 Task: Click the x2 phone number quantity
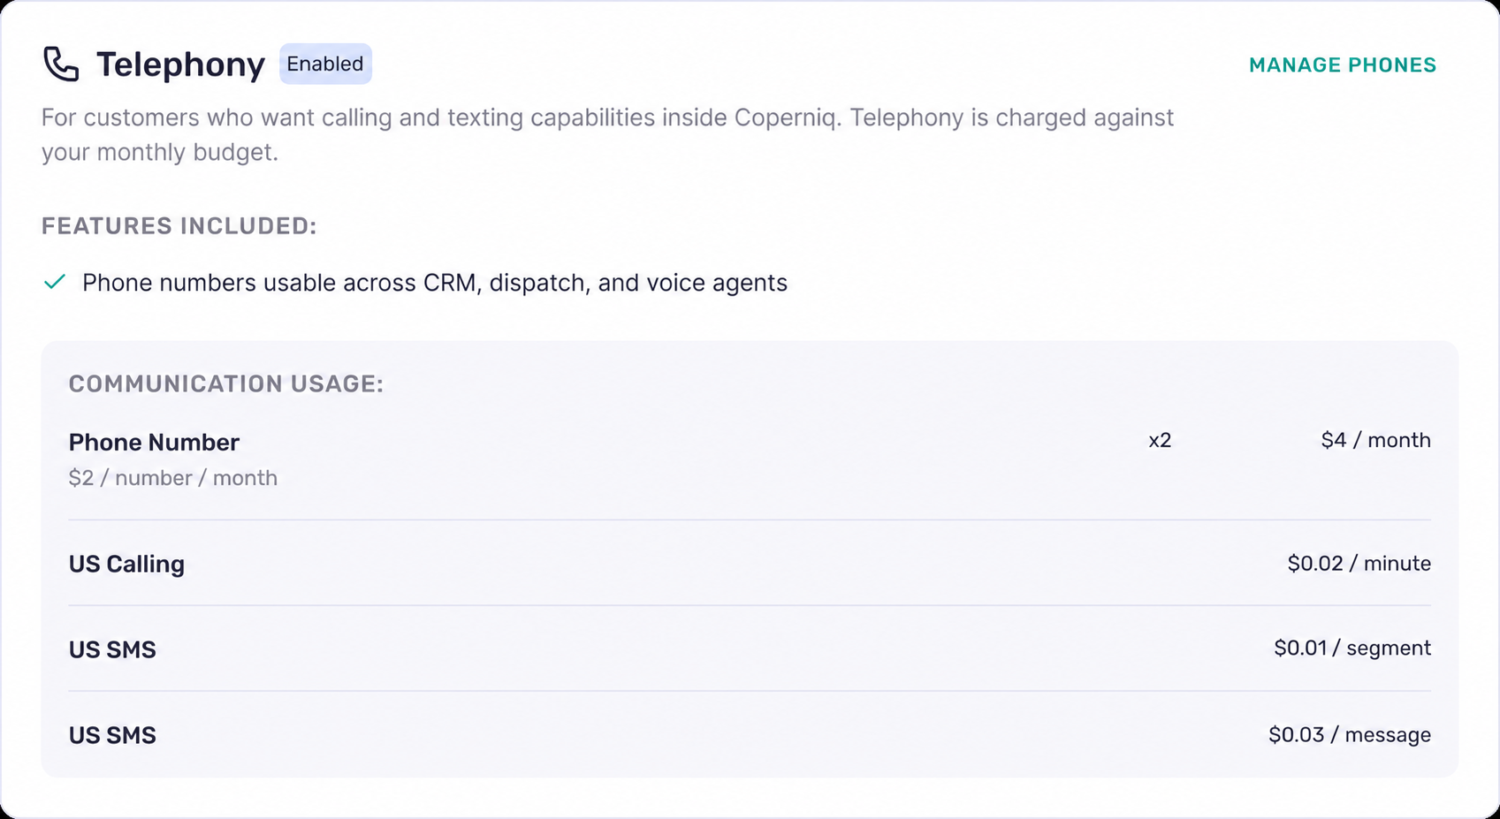click(1160, 440)
